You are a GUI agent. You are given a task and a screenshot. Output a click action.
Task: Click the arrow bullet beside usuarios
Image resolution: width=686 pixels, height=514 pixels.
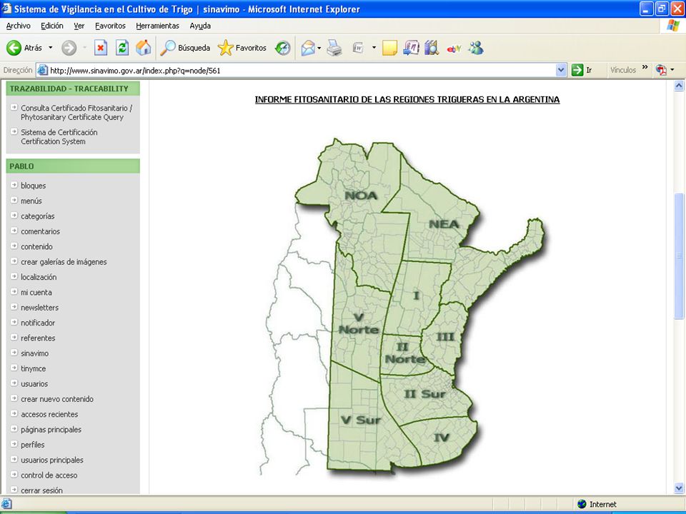click(x=14, y=383)
